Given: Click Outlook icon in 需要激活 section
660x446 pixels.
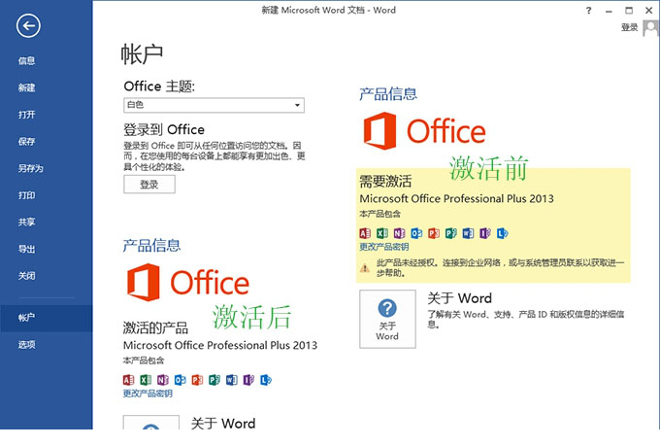Looking at the screenshot, I should pos(416,233).
